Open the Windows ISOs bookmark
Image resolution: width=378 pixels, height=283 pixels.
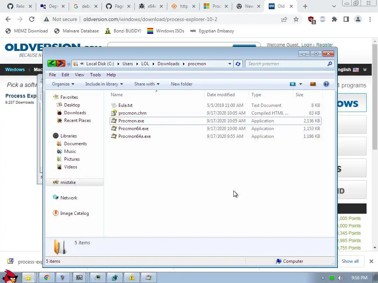166,31
